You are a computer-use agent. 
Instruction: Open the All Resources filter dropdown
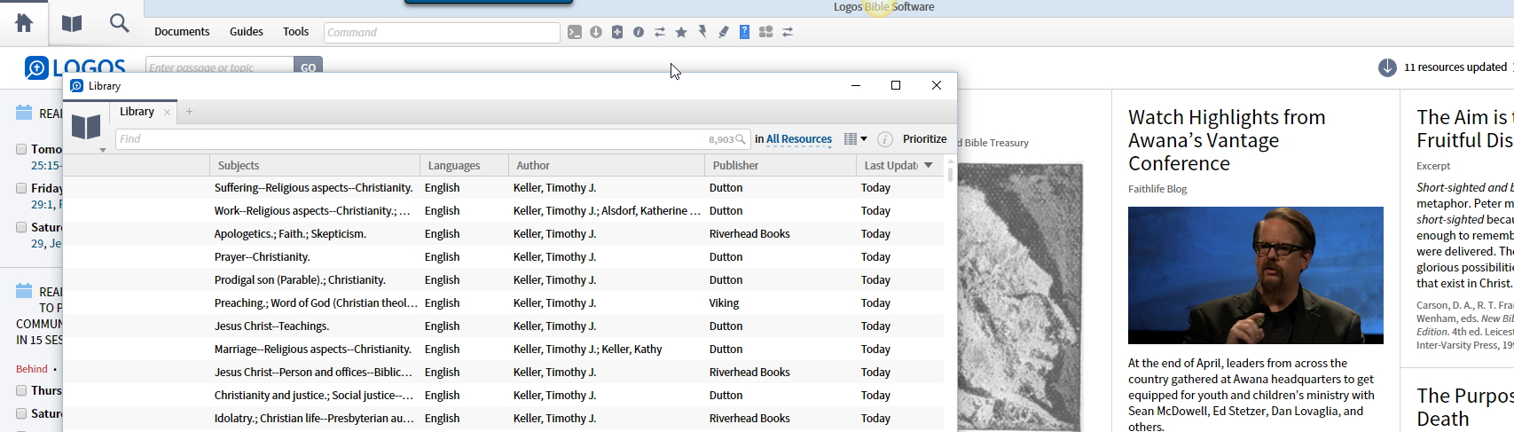799,139
